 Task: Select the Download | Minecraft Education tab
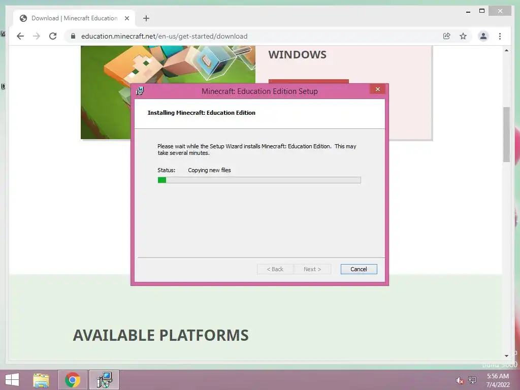(x=74, y=18)
